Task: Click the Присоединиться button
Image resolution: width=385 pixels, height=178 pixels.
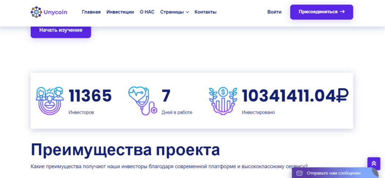Action: coord(322,12)
